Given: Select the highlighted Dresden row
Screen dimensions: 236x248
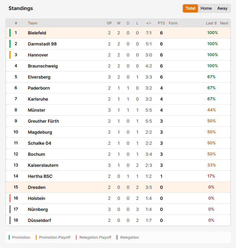Looking at the screenshot, I should click(x=118, y=187).
